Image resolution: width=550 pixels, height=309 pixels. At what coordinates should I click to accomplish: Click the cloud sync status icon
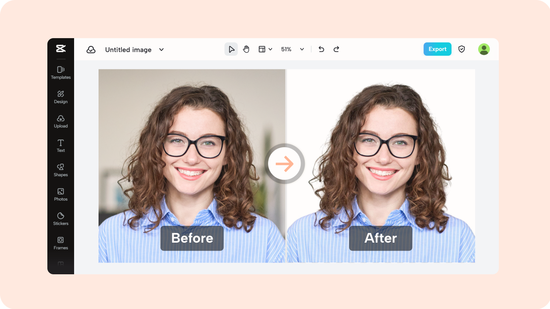point(91,49)
